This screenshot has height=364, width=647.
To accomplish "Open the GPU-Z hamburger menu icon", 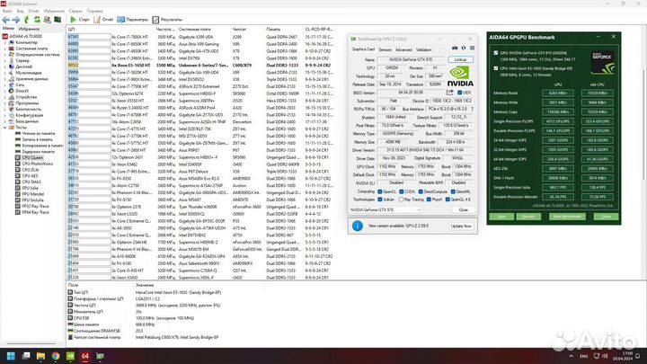I will click(472, 48).
